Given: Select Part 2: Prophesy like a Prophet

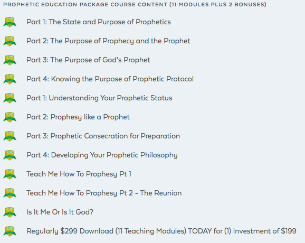Looking at the screenshot, I should pos(78,117).
